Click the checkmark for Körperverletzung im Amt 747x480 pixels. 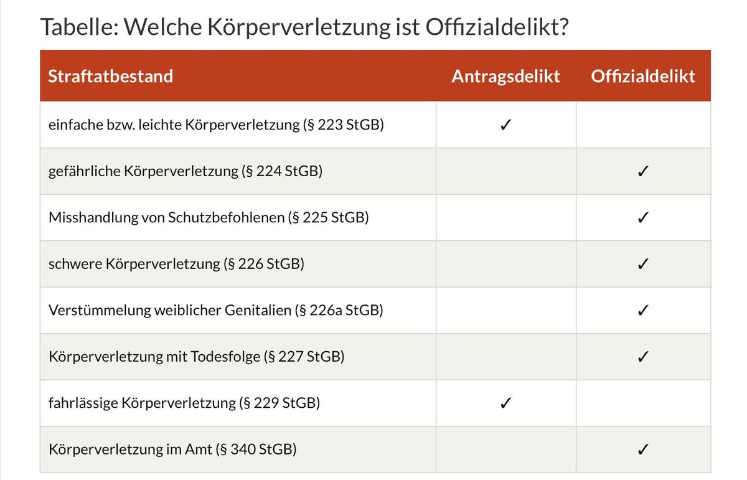point(643,449)
